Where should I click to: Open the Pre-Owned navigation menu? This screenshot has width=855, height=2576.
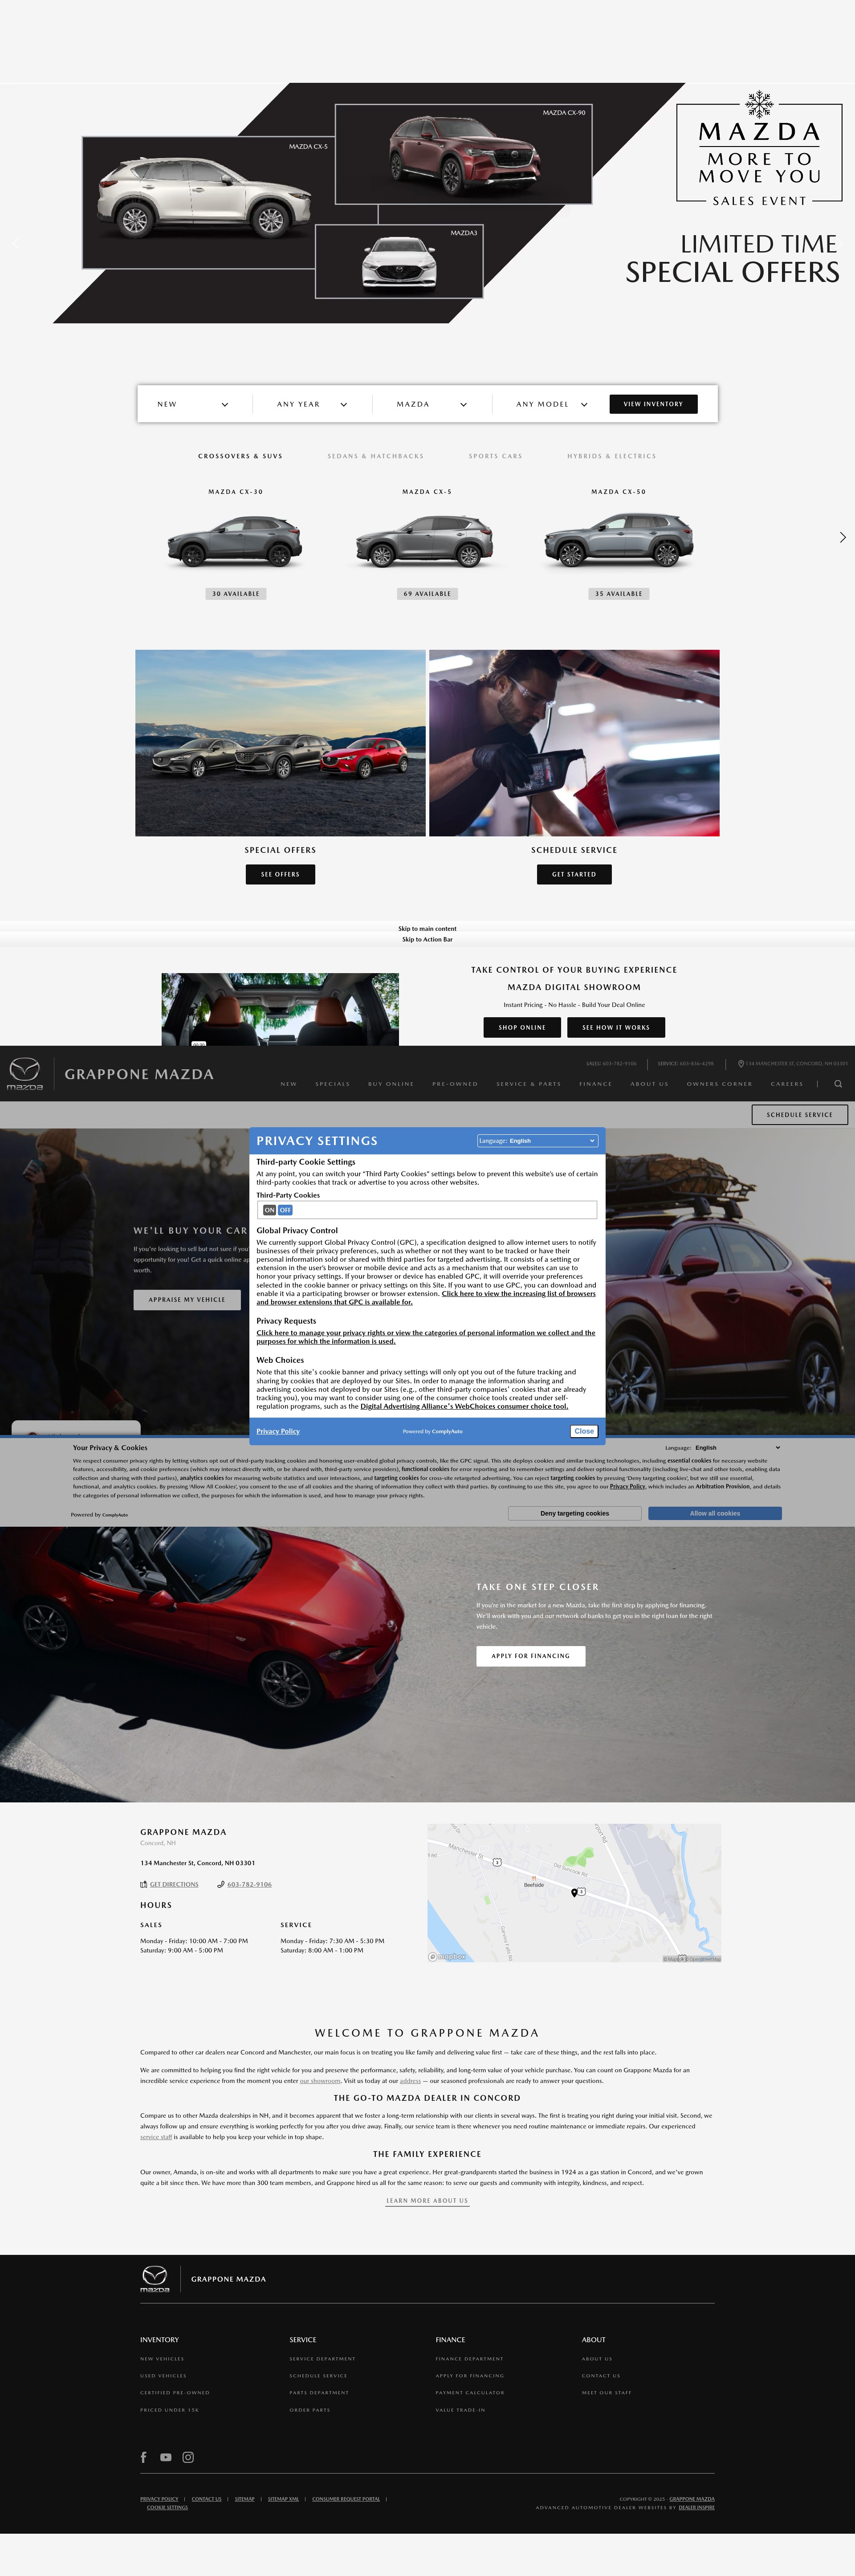pyautogui.click(x=455, y=1084)
